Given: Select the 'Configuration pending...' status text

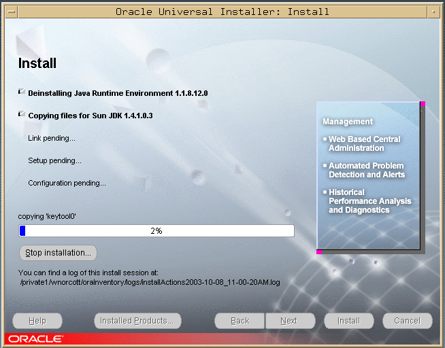Looking at the screenshot, I should [67, 183].
